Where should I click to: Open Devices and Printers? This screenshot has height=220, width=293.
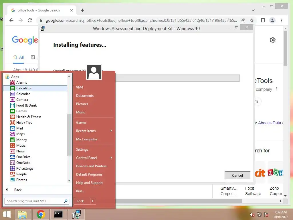click(91, 166)
